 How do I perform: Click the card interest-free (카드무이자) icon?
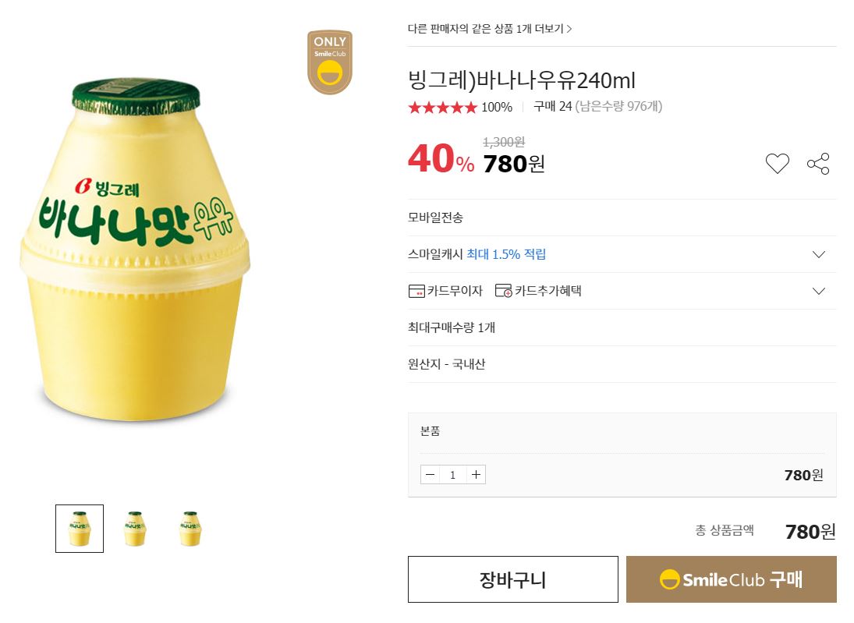coord(416,291)
